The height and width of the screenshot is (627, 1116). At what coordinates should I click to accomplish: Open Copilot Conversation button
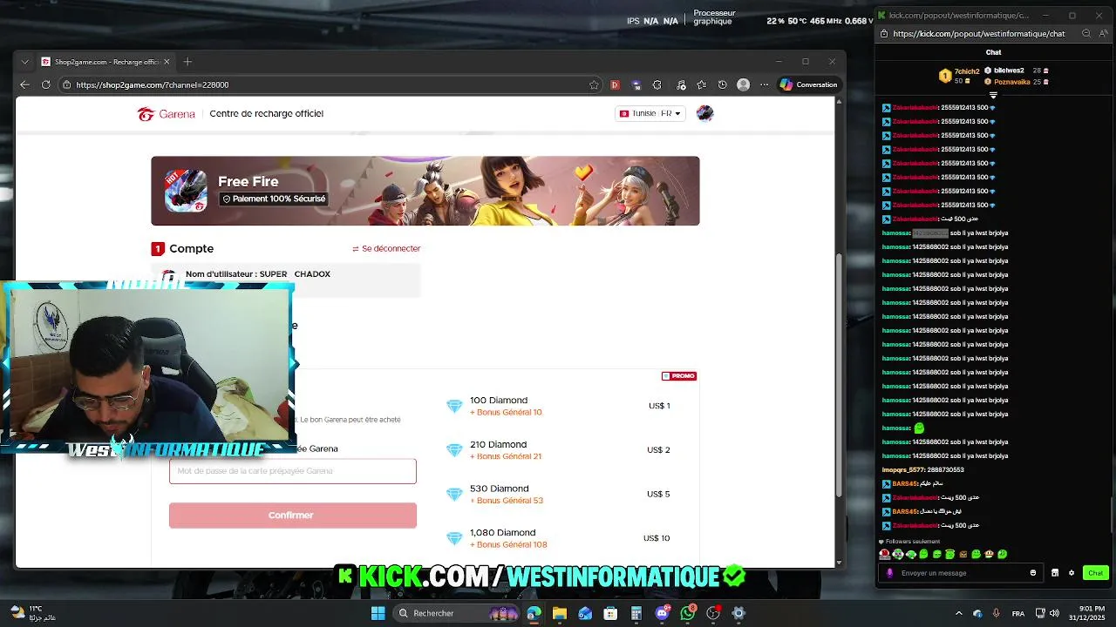810,84
